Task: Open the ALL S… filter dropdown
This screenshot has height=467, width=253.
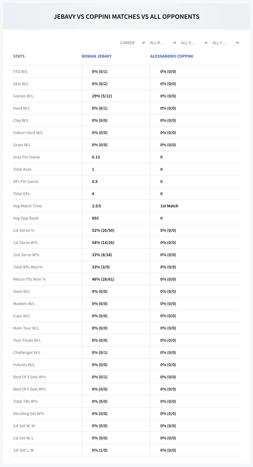Action: click(194, 43)
